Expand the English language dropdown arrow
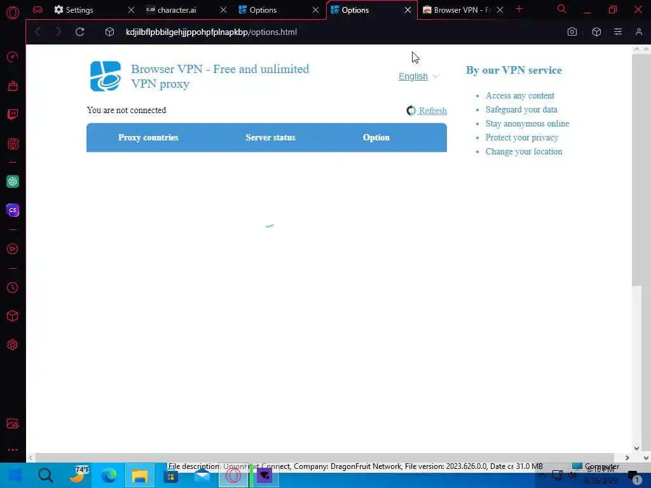 (435, 76)
